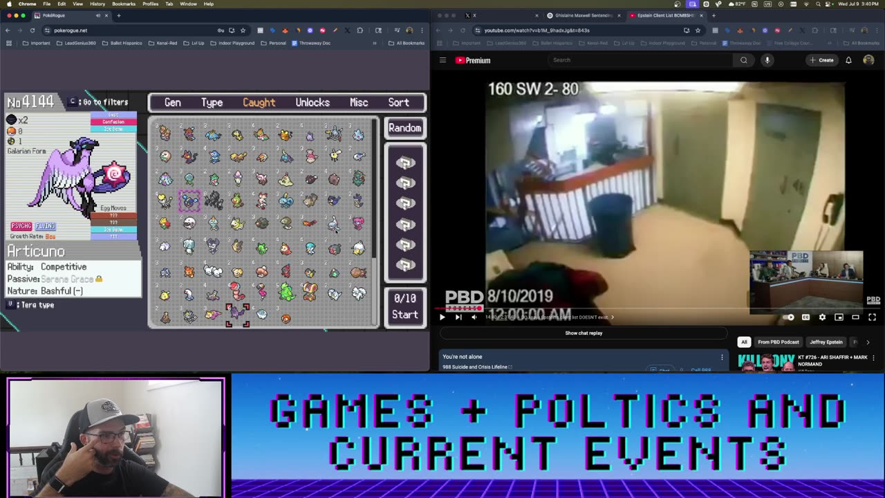The width and height of the screenshot is (885, 498).
Task: Select 'Jeffrey Epstein' filter chip
Action: click(x=826, y=342)
